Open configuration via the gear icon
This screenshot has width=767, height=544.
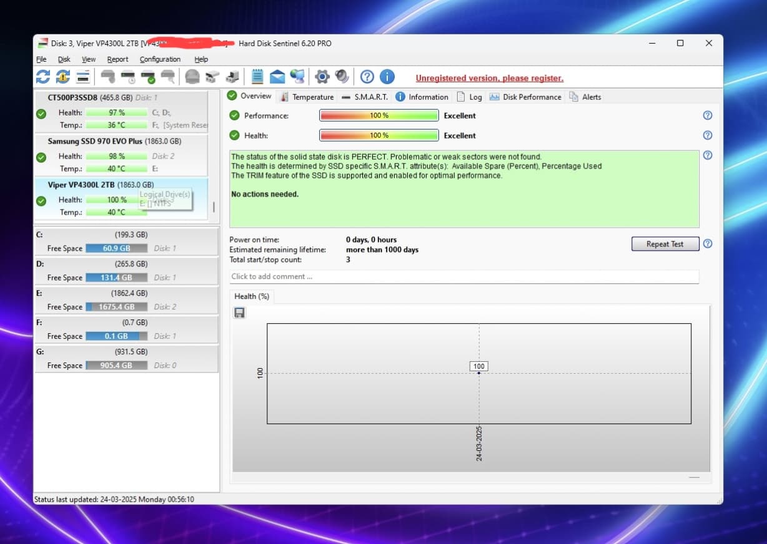(x=322, y=77)
